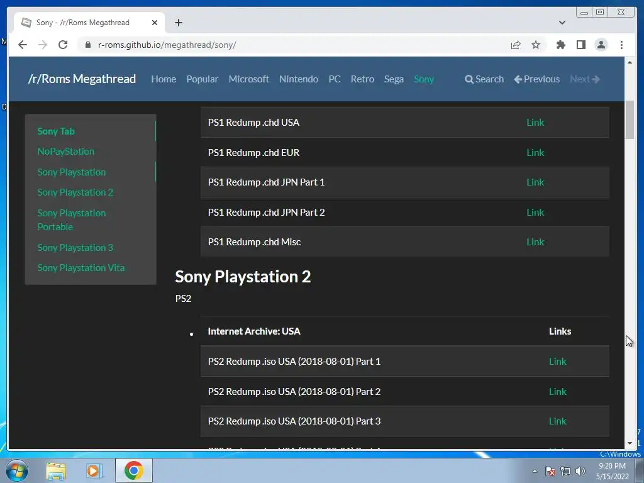644x483 pixels.
Task: Open Link for PS2 Redump USA Part 2
Action: click(557, 391)
